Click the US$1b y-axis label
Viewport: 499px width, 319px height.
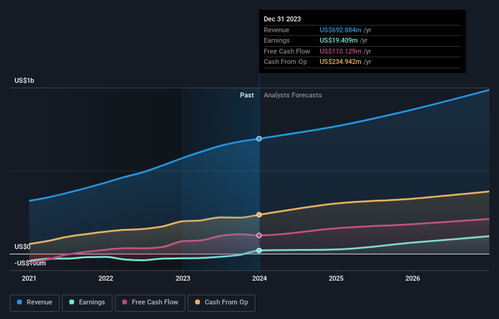[x=24, y=80]
